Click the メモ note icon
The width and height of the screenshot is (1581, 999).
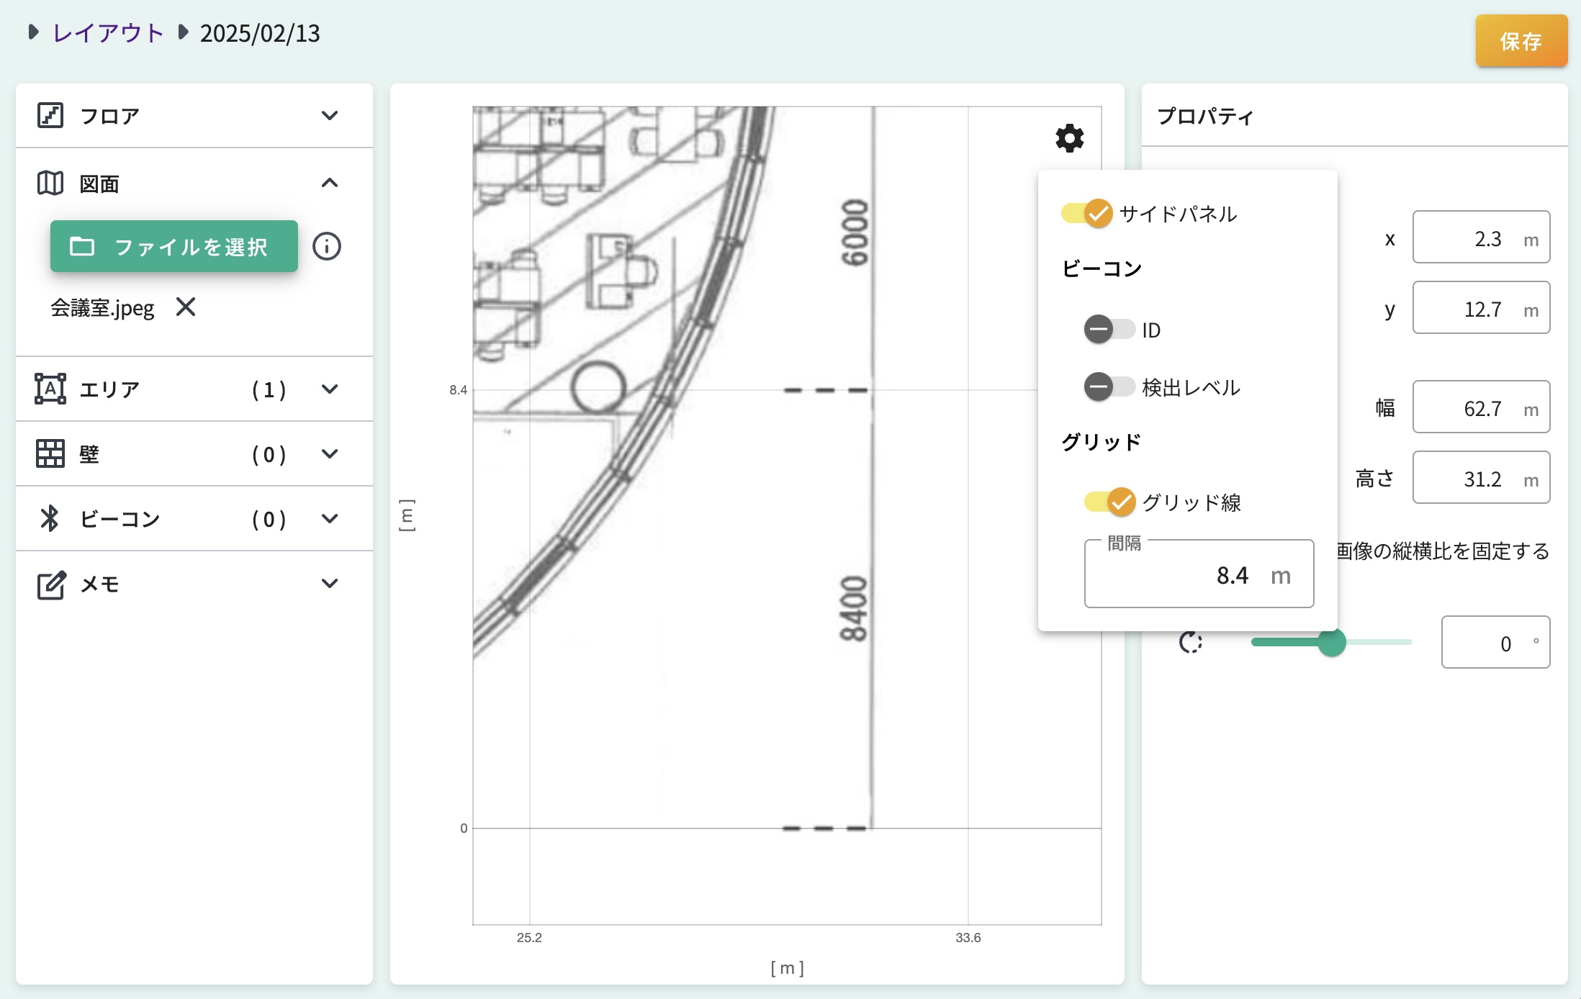coord(50,584)
